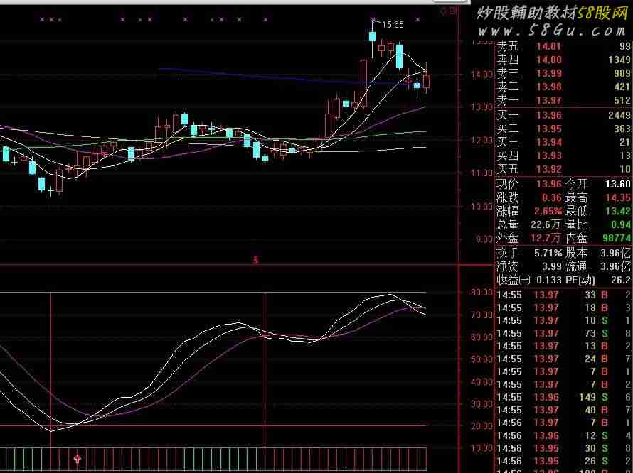Select the 买一 bid price 13.96 row
This screenshot has height=473, width=633.
tap(563, 115)
